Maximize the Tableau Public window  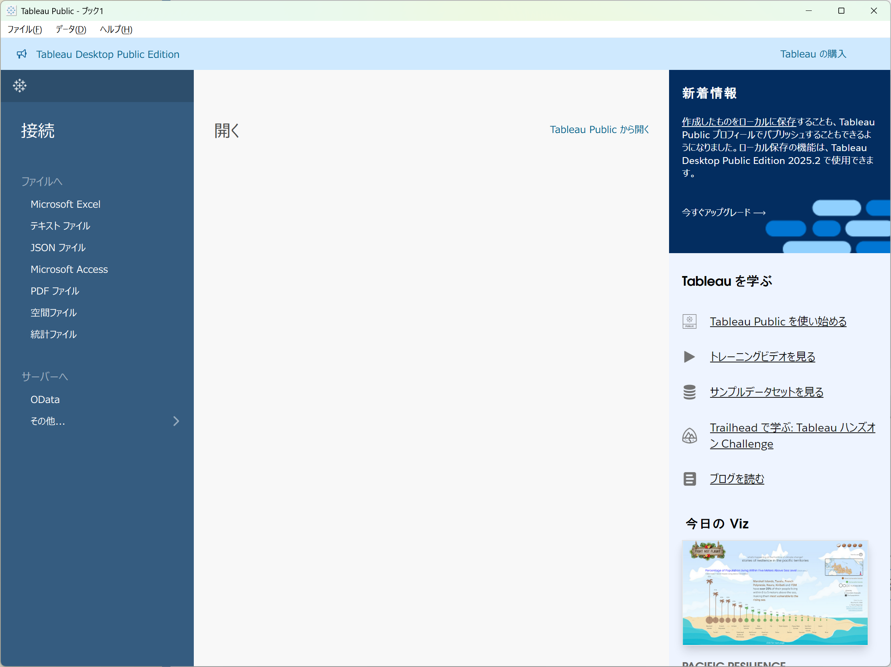[841, 11]
